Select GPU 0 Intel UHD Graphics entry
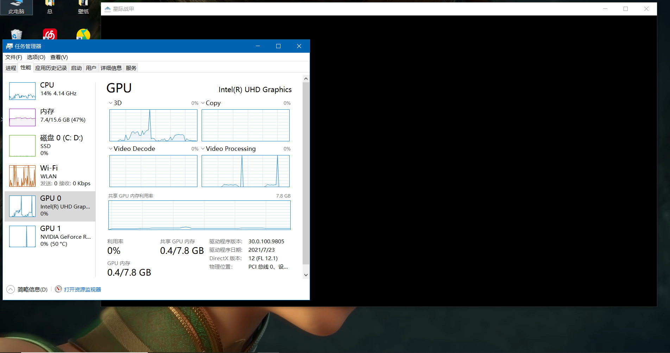This screenshot has width=670, height=353. coord(49,206)
